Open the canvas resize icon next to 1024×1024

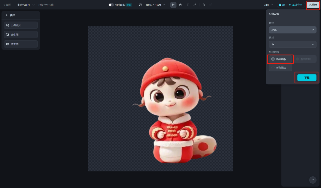(x=140, y=5)
